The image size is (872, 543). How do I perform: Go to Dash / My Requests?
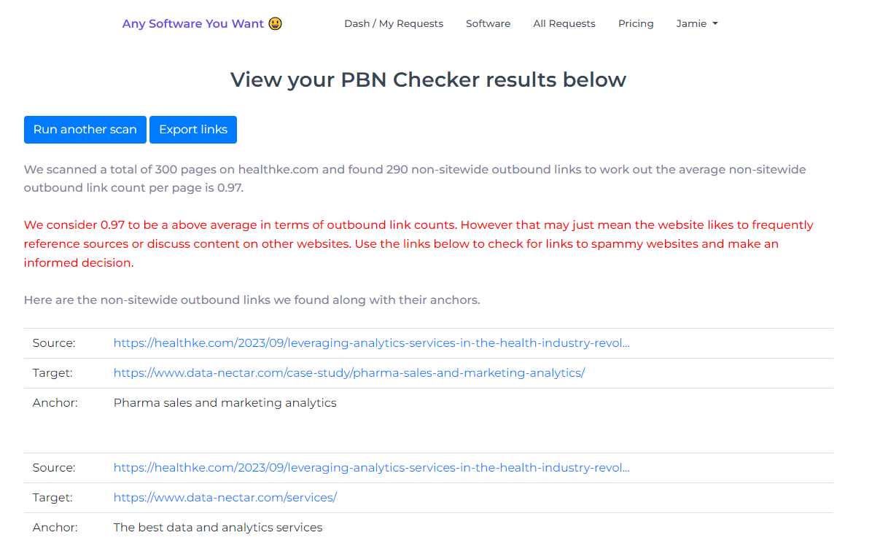pyautogui.click(x=394, y=23)
